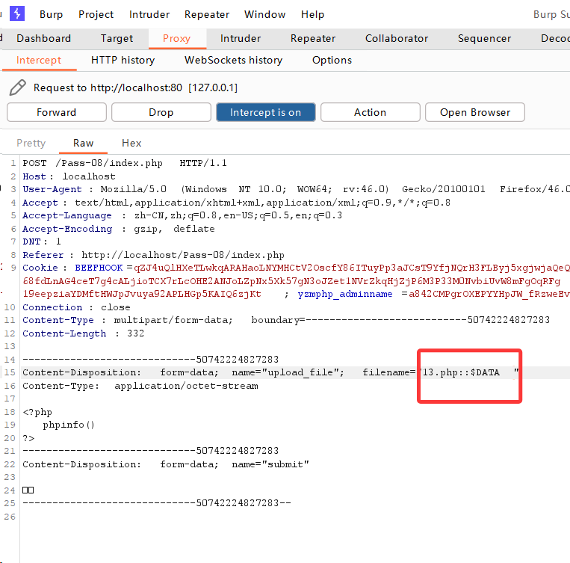
Task: Click the phpinfo() code line
Action: [x=69, y=425]
